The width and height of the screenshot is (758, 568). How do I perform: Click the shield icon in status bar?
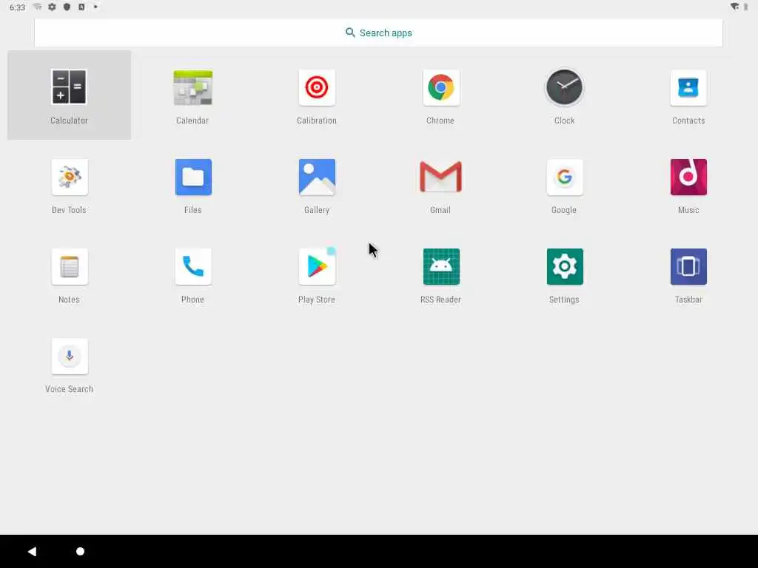tap(67, 7)
